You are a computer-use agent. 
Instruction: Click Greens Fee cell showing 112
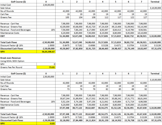(103, 17)
